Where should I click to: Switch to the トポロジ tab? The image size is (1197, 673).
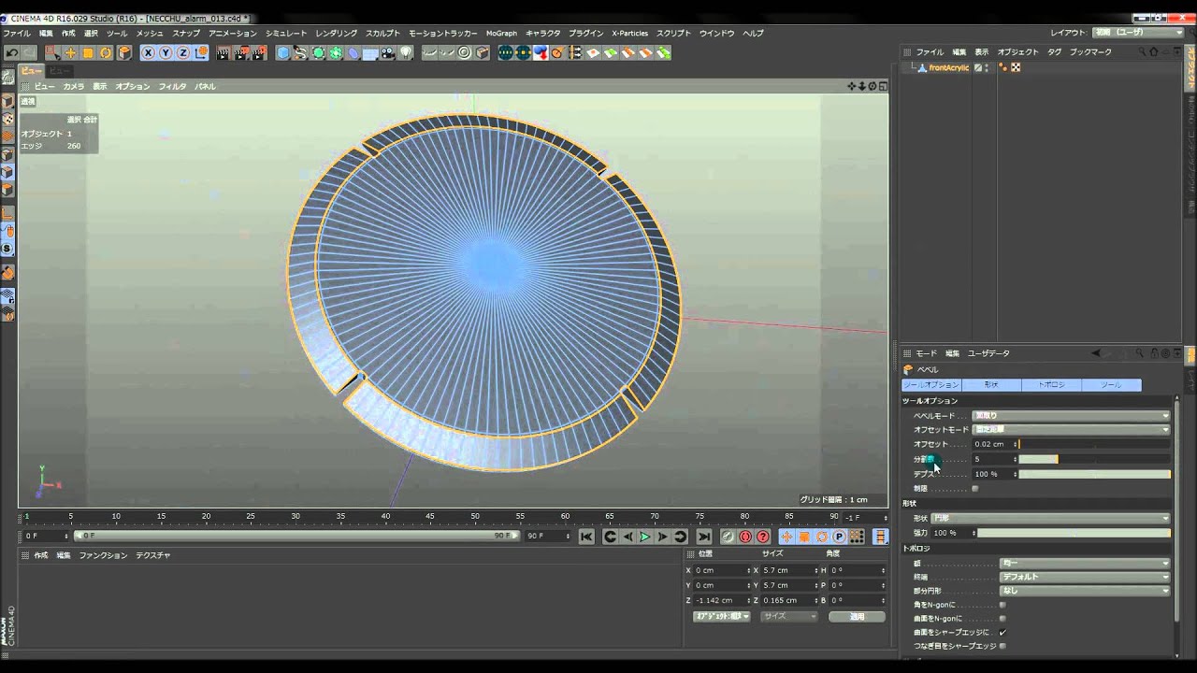[x=1051, y=385]
